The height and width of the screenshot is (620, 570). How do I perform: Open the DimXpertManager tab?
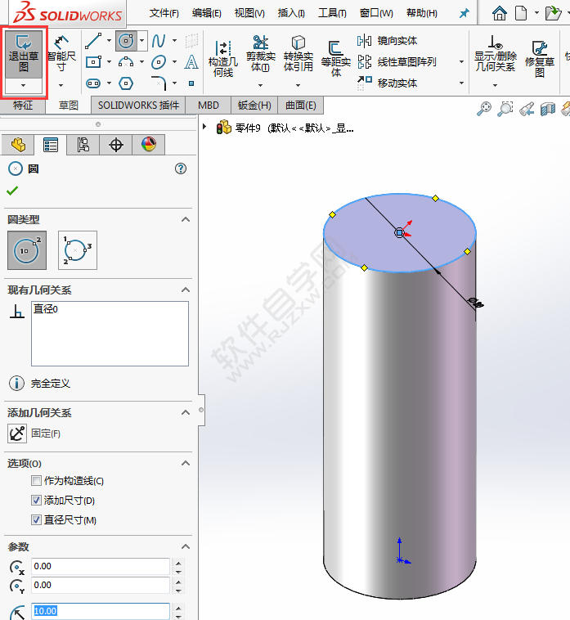(x=116, y=145)
